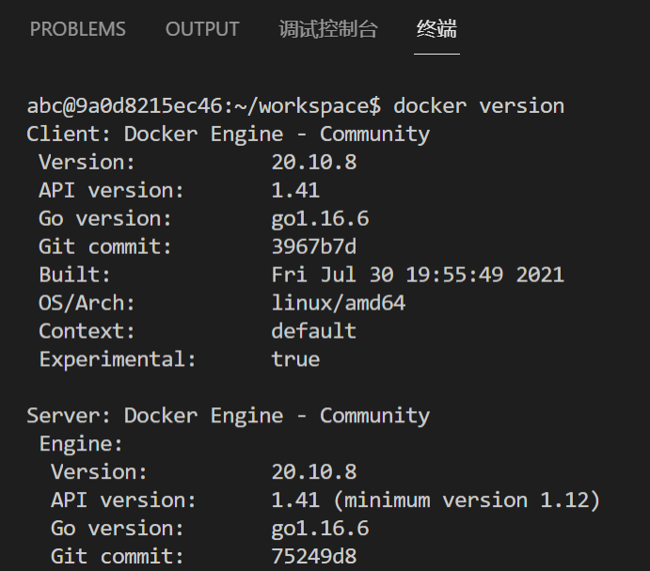Switch to the PROBLEMS tab
Image resolution: width=650 pixels, height=571 pixels.
77,29
